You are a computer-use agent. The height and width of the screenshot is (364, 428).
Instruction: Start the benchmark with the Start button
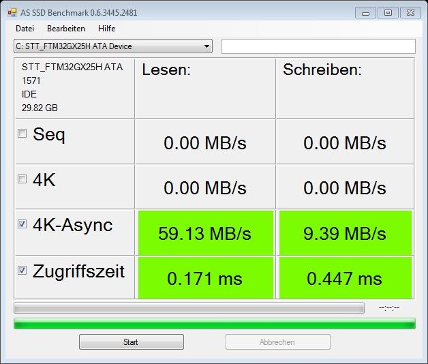click(x=132, y=342)
